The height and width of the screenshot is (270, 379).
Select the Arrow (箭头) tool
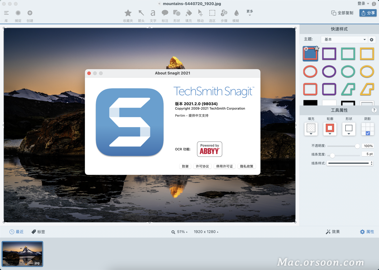tap(141, 13)
